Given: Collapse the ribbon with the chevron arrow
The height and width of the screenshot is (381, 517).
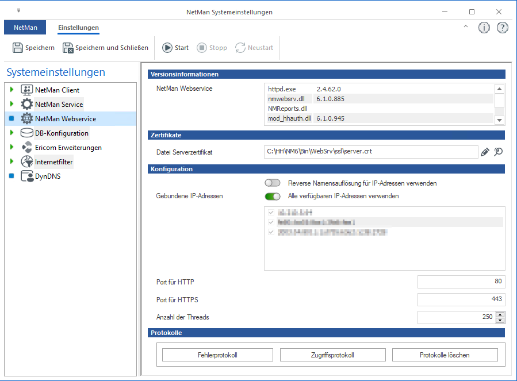Looking at the screenshot, I should [x=465, y=26].
